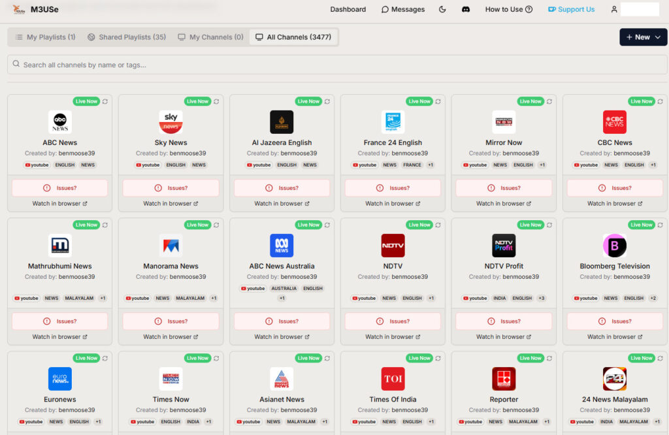Click the Bloomberg Television logo

click(615, 245)
